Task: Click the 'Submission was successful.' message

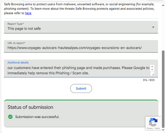Action: tap(37, 117)
